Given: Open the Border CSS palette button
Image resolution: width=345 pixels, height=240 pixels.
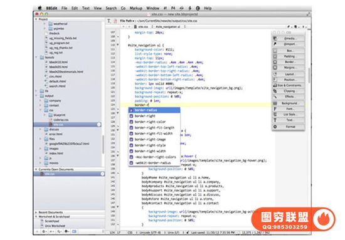Looking at the screenshot, I should click(x=289, y=62).
